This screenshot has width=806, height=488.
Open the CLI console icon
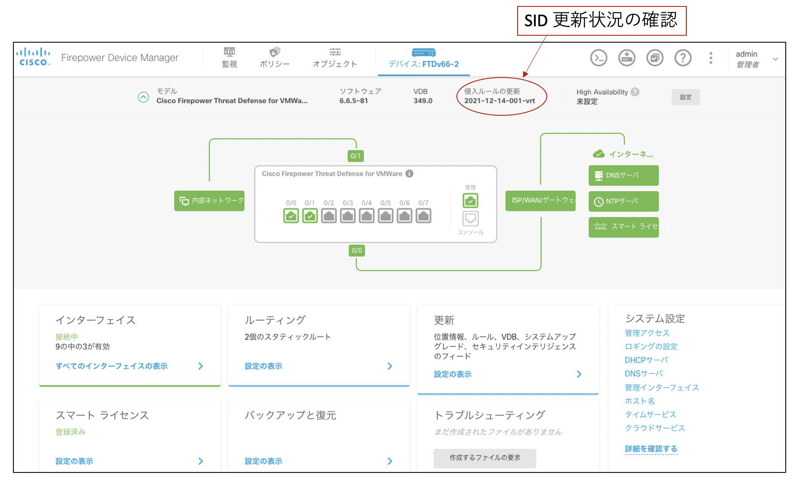598,58
